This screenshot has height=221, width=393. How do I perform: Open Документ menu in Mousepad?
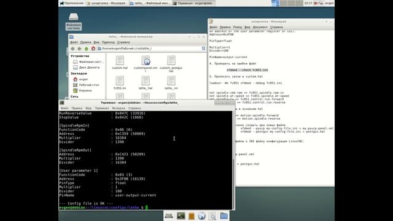tap(260, 27)
